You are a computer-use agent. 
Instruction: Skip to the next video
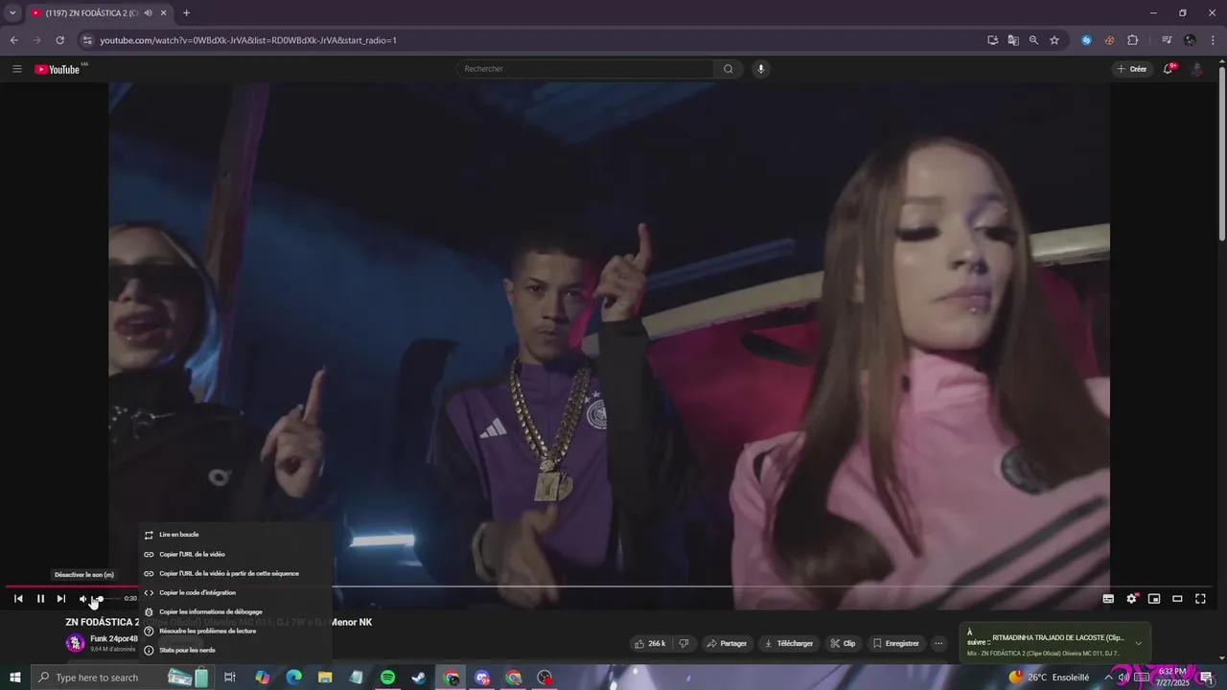point(61,599)
